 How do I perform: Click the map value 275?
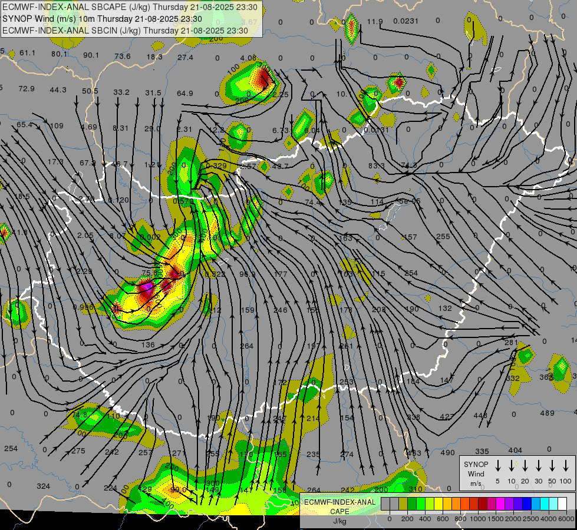(x=78, y=450)
